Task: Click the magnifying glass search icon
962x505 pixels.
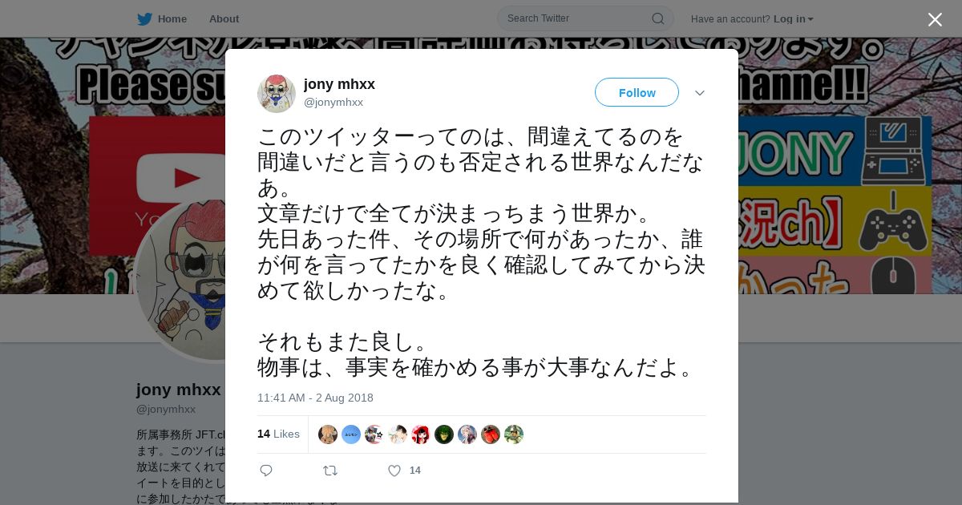Action: 657,18
